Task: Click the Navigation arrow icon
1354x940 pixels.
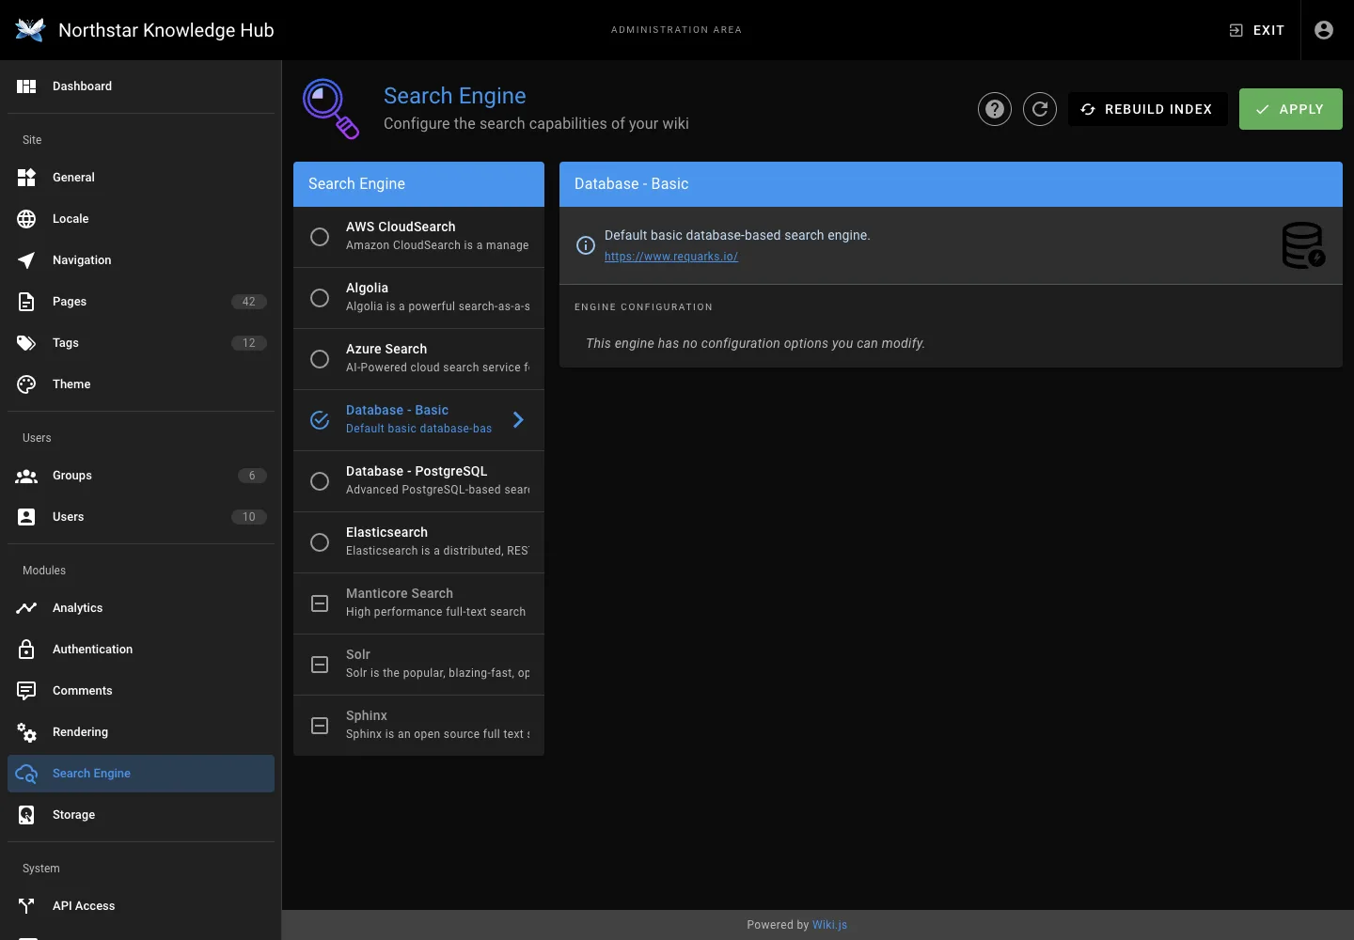Action: pos(26,260)
